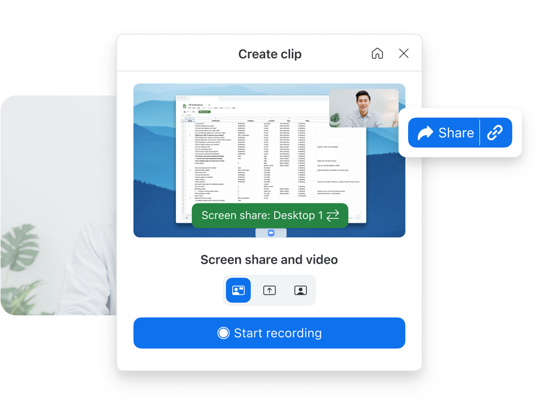Click the all sheets icon at spreadsheet bottom
This screenshot has width=540, height=405.
point(187,218)
